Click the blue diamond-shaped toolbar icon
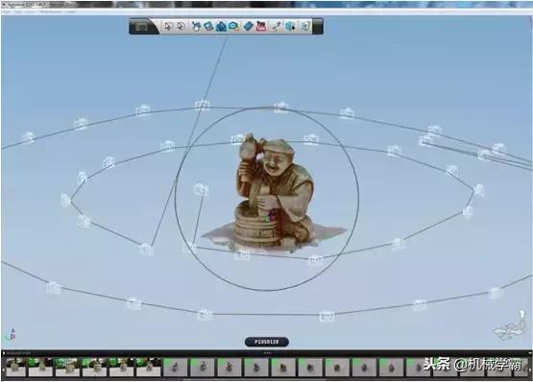Screen dimensions: 533x382 [249, 26]
